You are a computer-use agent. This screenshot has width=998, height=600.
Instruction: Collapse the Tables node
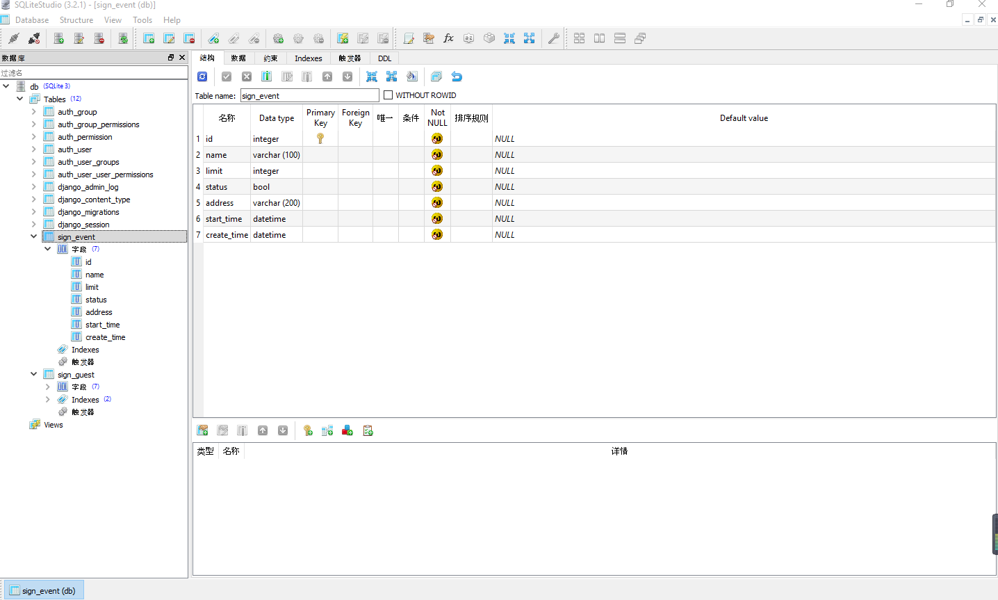20,99
